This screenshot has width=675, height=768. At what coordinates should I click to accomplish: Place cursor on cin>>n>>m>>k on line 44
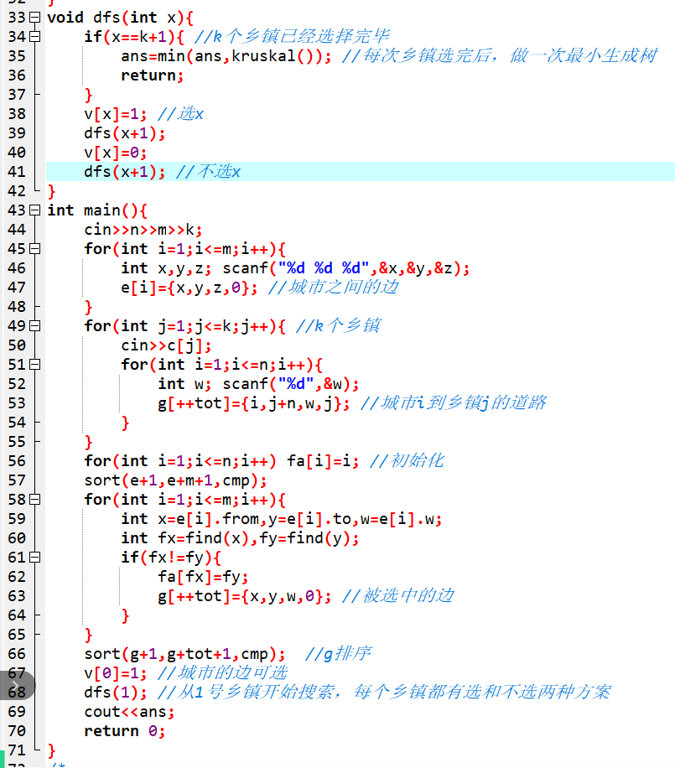[x=143, y=230]
